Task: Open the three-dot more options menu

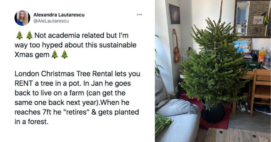Action: [139, 15]
